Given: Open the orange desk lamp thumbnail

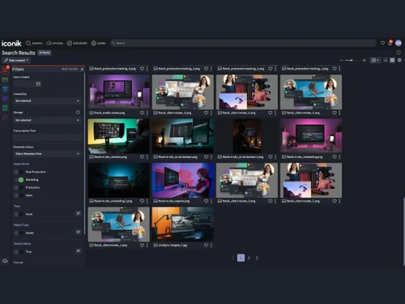Looking at the screenshot, I should 183,225.
